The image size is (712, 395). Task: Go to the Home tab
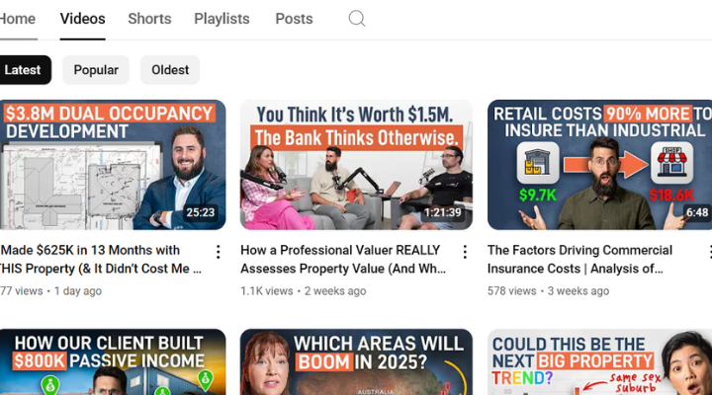pyautogui.click(x=17, y=19)
